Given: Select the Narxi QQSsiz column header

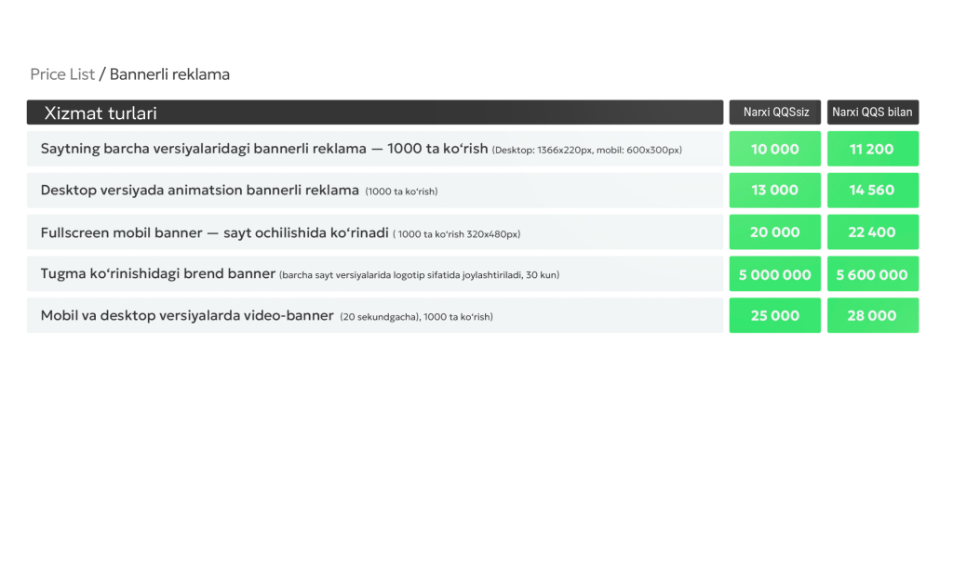Looking at the screenshot, I should pyautogui.click(x=775, y=112).
